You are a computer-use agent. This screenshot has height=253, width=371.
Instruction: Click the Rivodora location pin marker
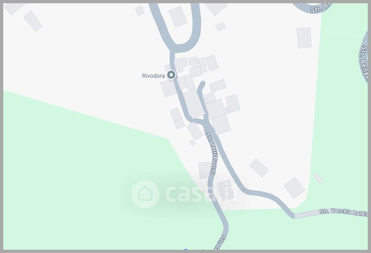pos(171,75)
